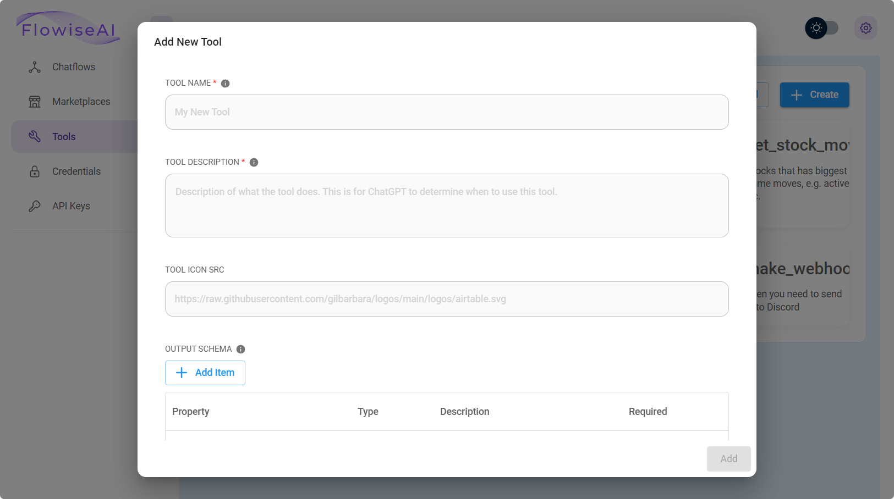The width and height of the screenshot is (894, 499).
Task: Click the Create button
Action: (x=814, y=95)
